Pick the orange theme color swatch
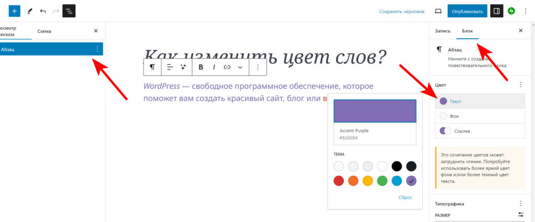535x222 pixels. tap(353, 181)
